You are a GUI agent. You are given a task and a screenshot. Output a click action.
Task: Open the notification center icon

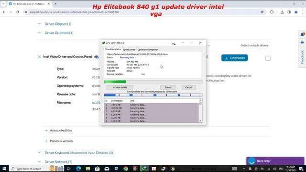(301, 169)
